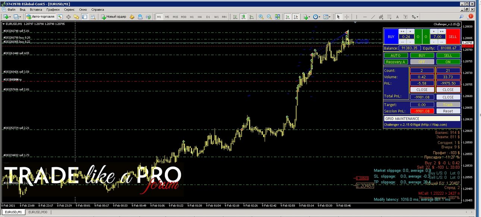Open the red notification chat bubble
This screenshot has width=481, height=217.
[470, 16]
